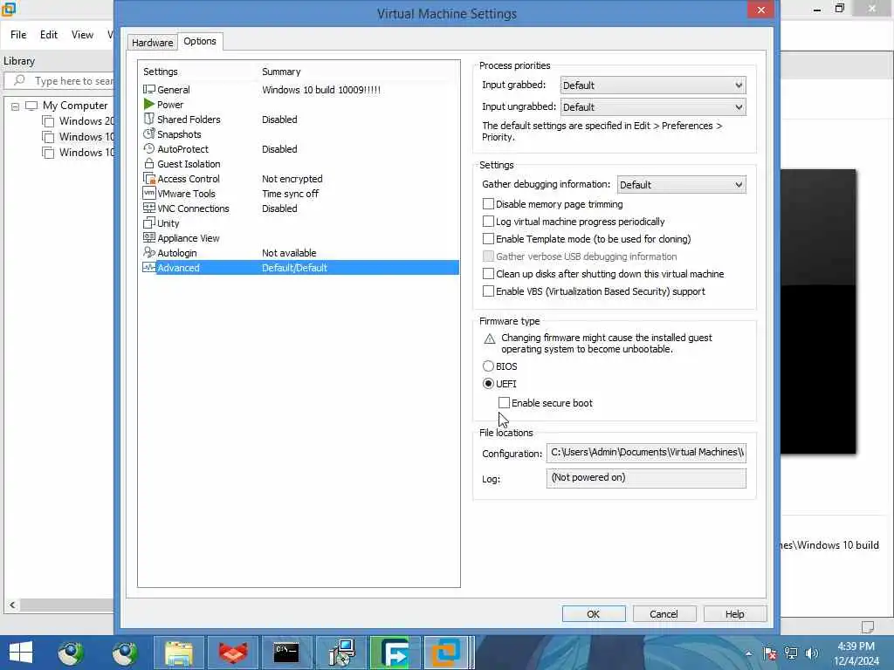The height and width of the screenshot is (670, 894).
Task: Open Gather debugging information dropdown
Action: tap(681, 185)
